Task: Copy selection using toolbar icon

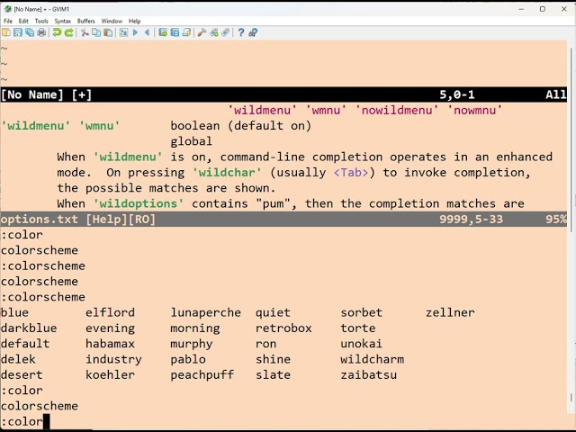Action: point(96,32)
